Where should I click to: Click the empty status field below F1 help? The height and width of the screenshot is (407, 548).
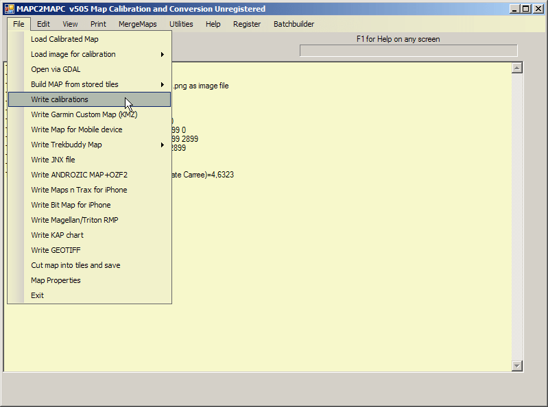pyautogui.click(x=409, y=51)
